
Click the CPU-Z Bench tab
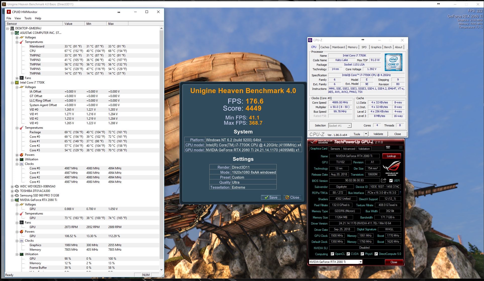(x=388, y=47)
